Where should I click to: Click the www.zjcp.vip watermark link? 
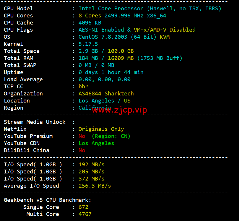click(x=119, y=110)
